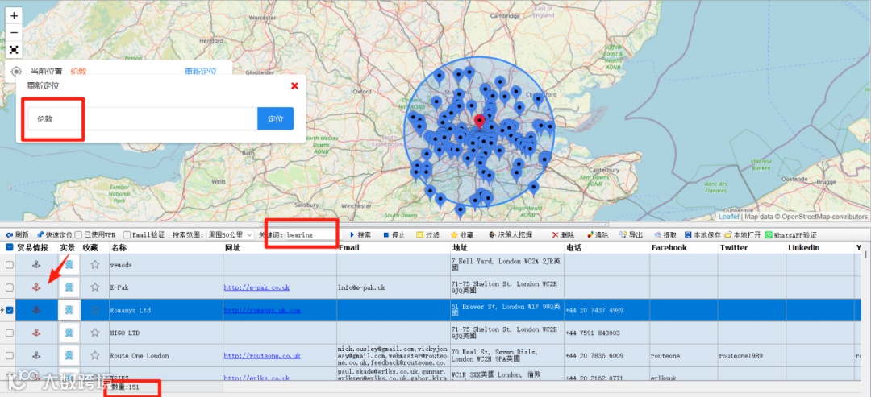Click the red center map marker
Screen dimensions: 871x397
point(480,122)
